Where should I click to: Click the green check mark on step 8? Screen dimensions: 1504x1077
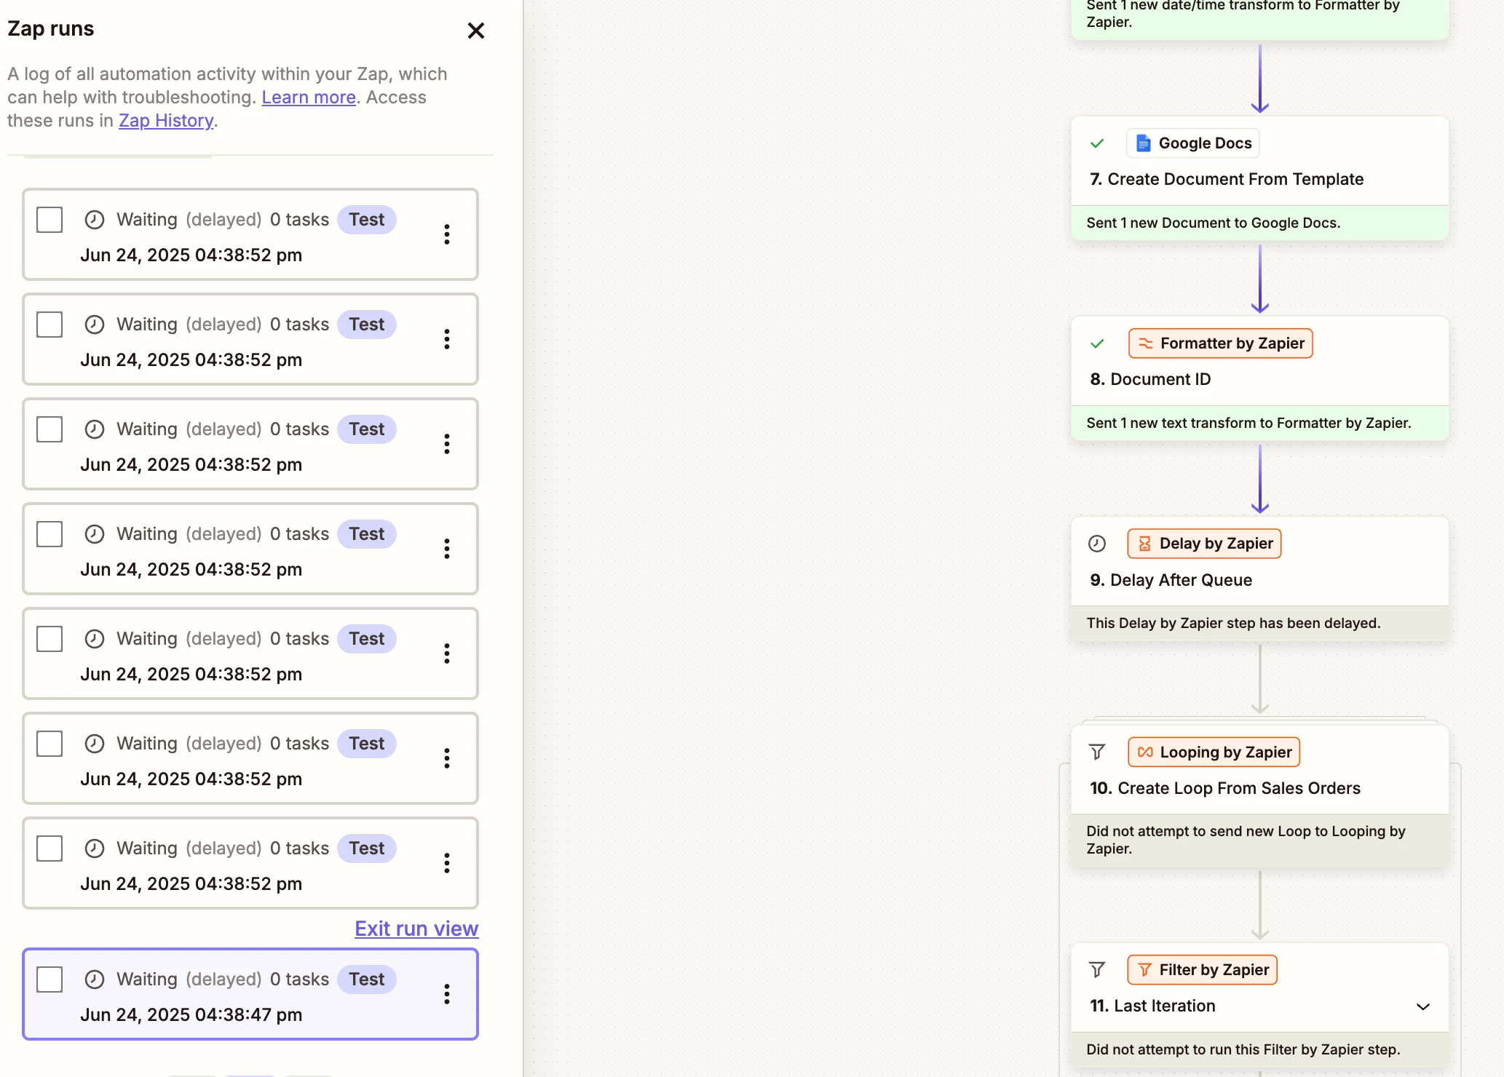[1097, 343]
